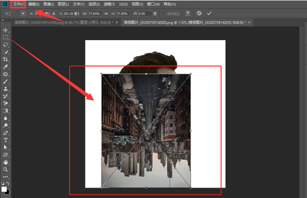
Task: Cancel the transform with the circle-slash button
Action: coord(199,13)
